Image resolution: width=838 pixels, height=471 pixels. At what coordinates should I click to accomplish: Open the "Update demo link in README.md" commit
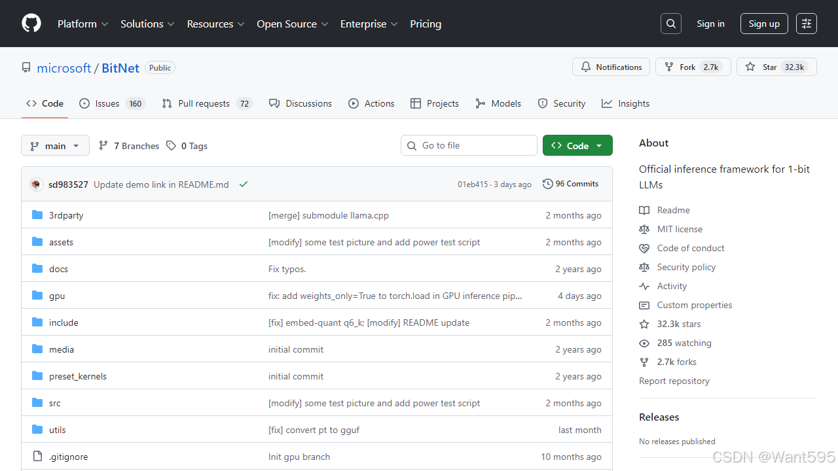[x=161, y=184]
